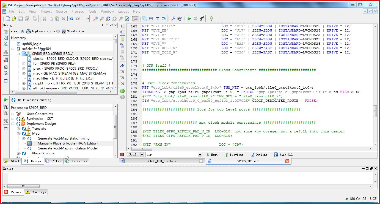Click the Zoom In magnifier icon
Viewport: 380px width, 204px height.
pos(95,19)
